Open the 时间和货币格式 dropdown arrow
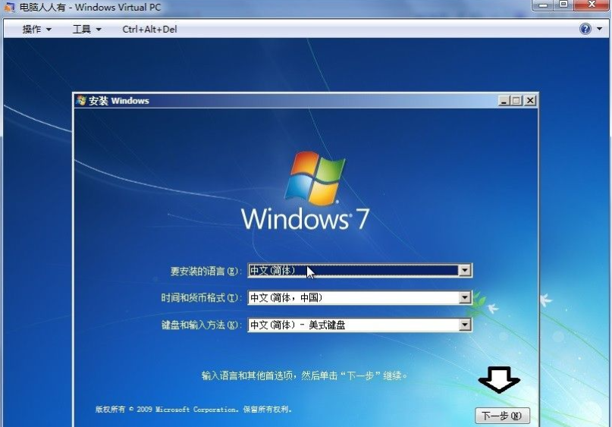The width and height of the screenshot is (612, 427). [464, 298]
